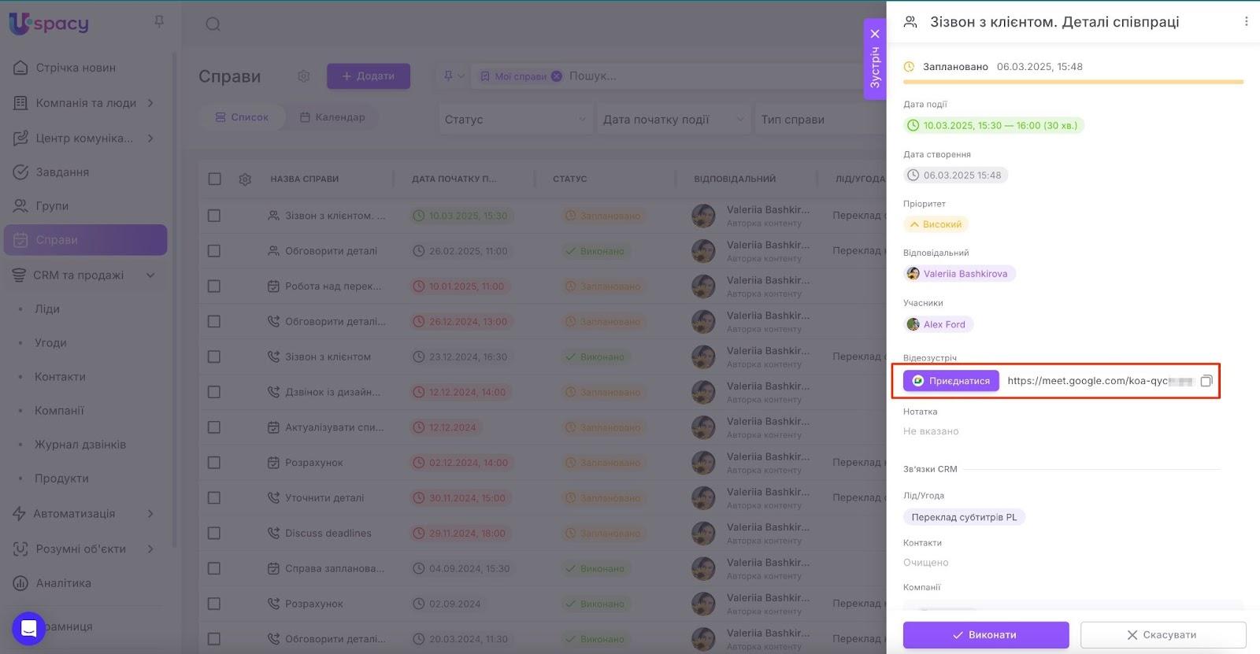Check the Зізвон з клієнтом. row checkbox

pos(214,216)
